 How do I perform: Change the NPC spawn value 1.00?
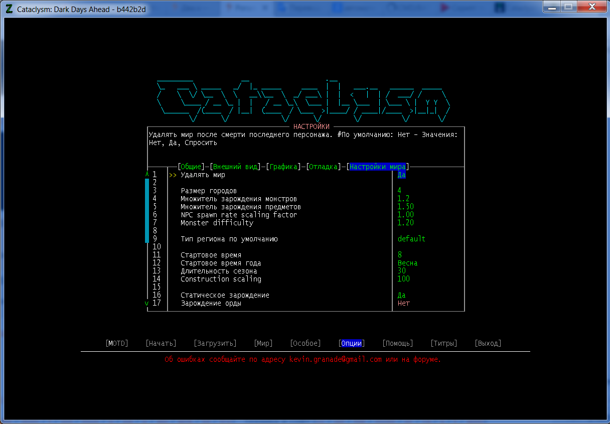click(405, 215)
